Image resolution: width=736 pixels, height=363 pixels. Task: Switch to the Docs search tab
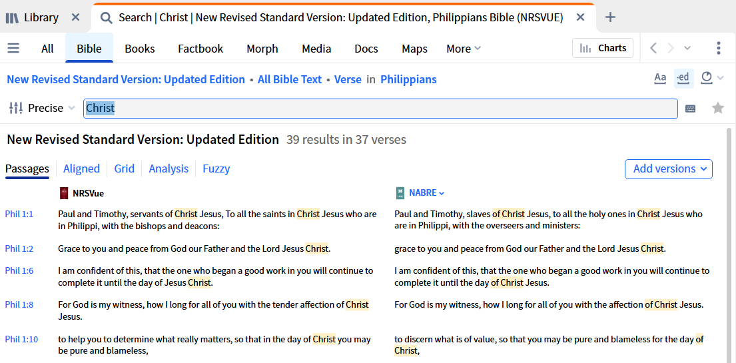click(366, 49)
